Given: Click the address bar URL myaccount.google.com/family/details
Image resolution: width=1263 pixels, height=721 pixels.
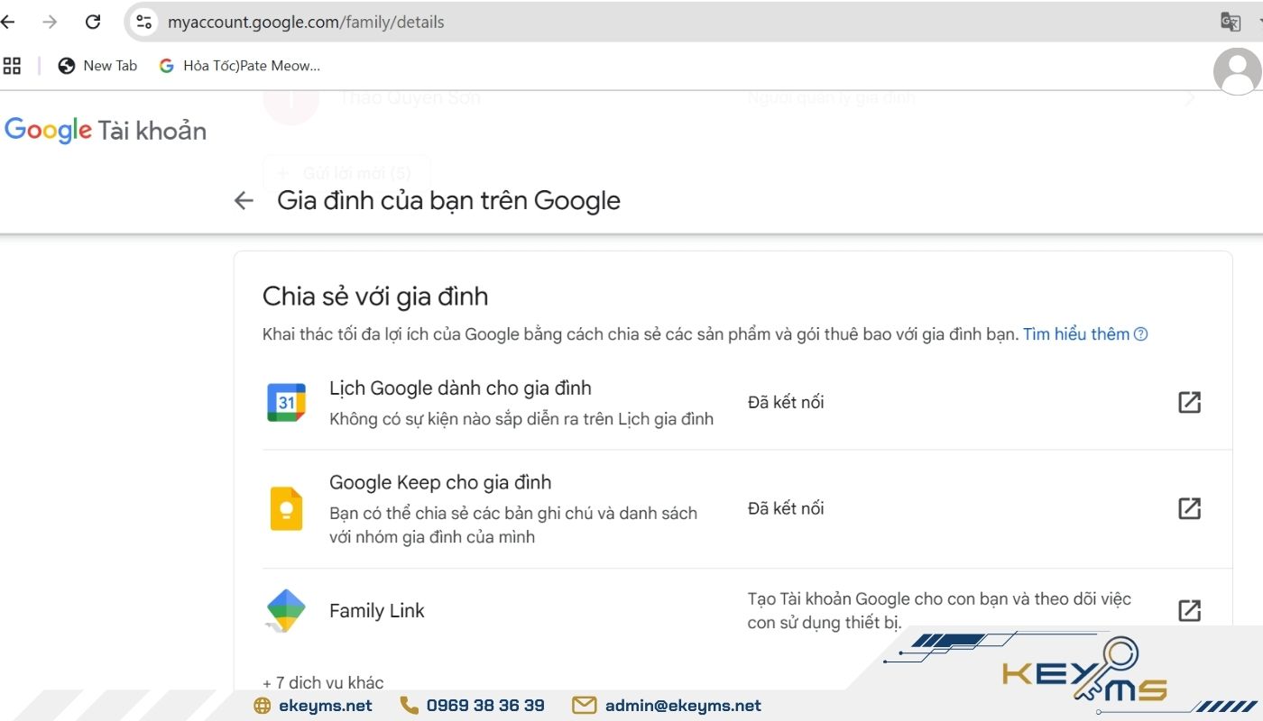Looking at the screenshot, I should (x=306, y=22).
